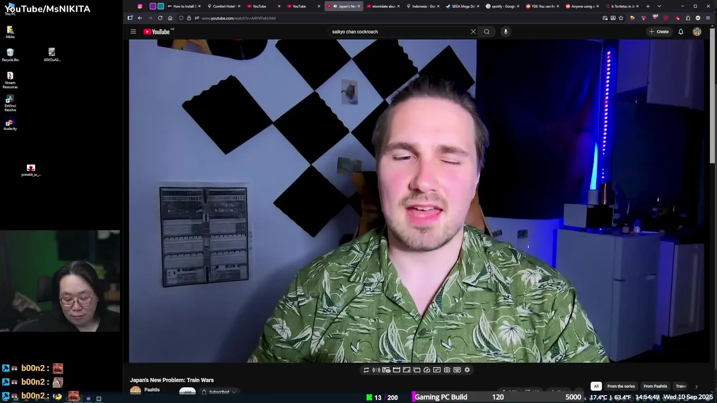The image size is (717, 403).
Task: Reload the page with the refresh icon
Action: (x=160, y=18)
